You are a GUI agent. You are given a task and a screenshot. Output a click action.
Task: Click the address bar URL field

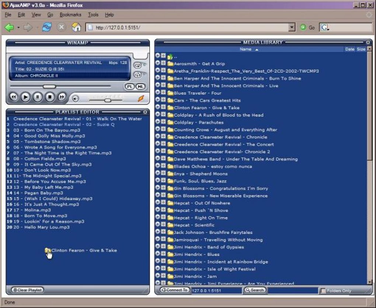[187, 28]
